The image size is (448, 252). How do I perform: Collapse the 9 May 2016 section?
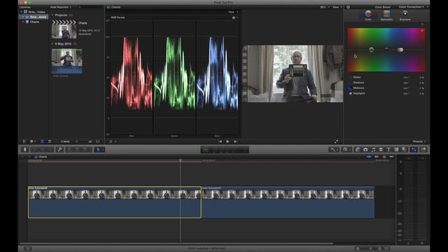52,43
